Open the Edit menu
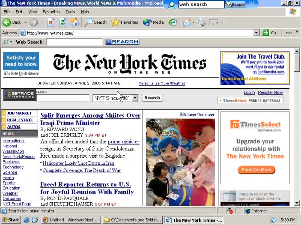Image resolution: width=301 pixels, height=225 pixels. point(19,12)
